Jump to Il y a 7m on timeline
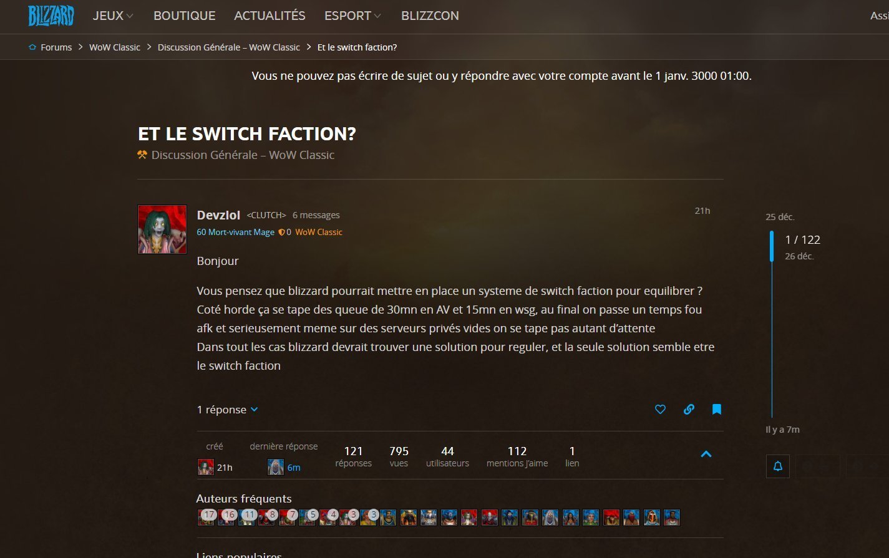Screen dimensions: 889x558 [782, 430]
